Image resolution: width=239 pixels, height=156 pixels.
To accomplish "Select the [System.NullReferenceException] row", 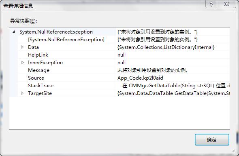I will click(119, 40).
